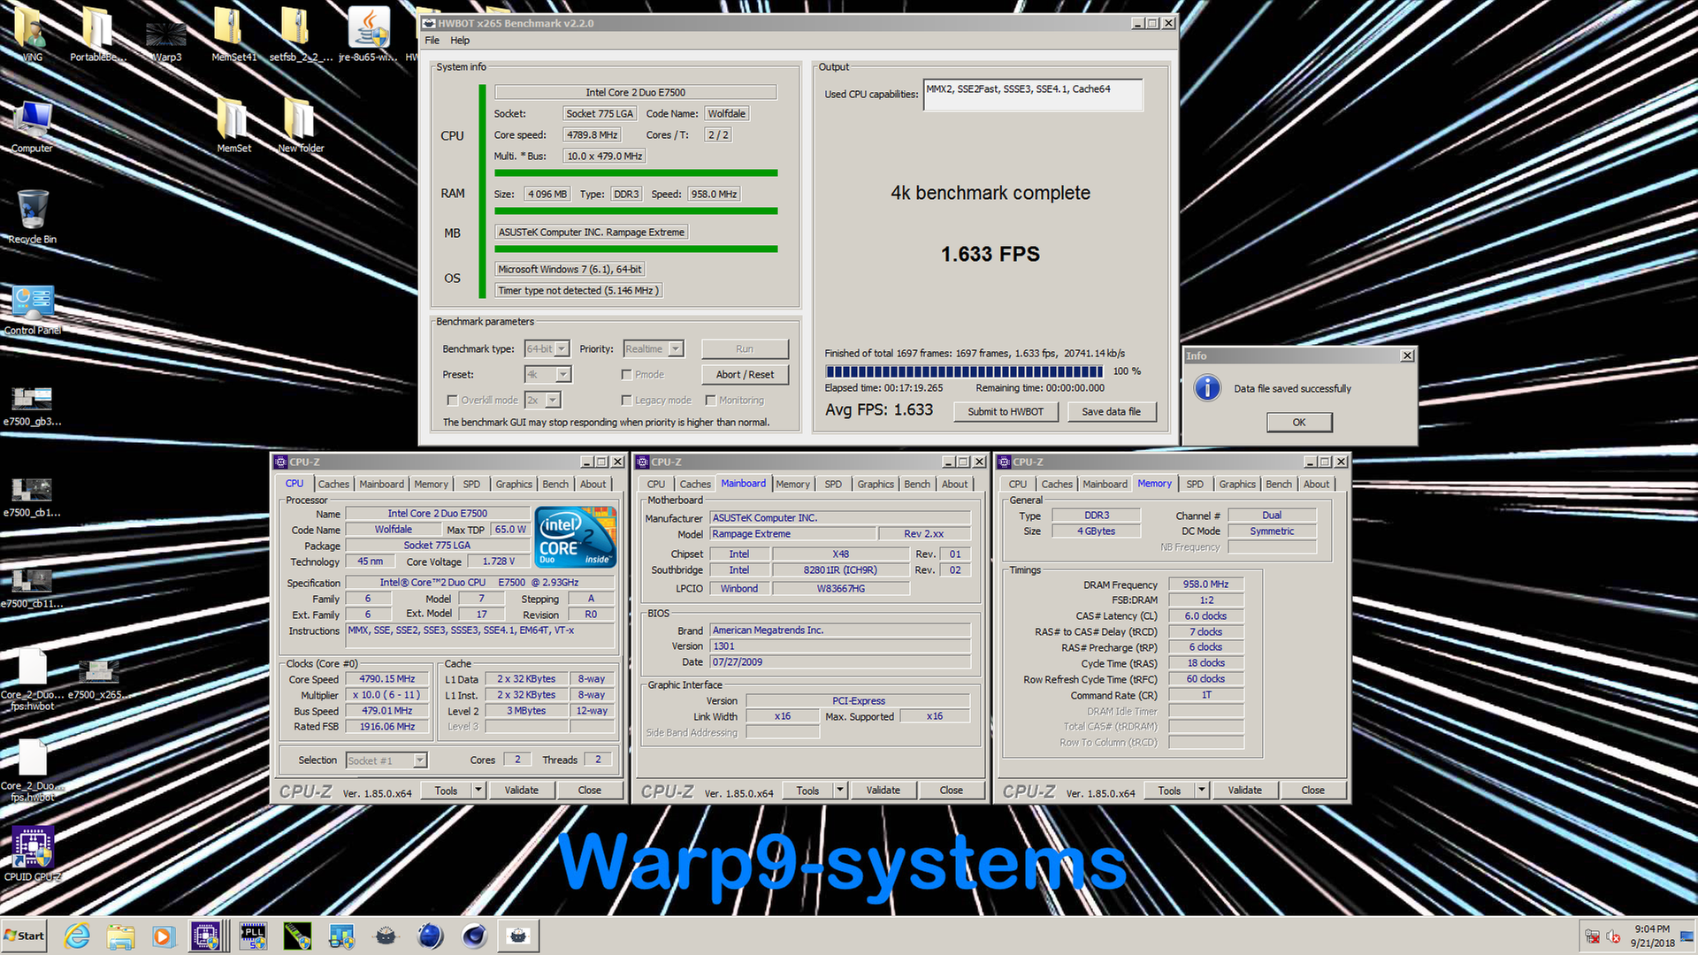Open Windows Media Player from taskbar
1698x955 pixels.
[x=164, y=936]
